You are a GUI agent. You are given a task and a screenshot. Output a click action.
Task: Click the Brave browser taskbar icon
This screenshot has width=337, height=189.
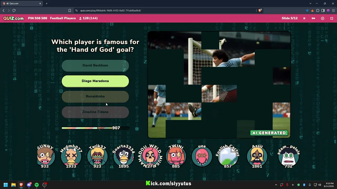21,185
